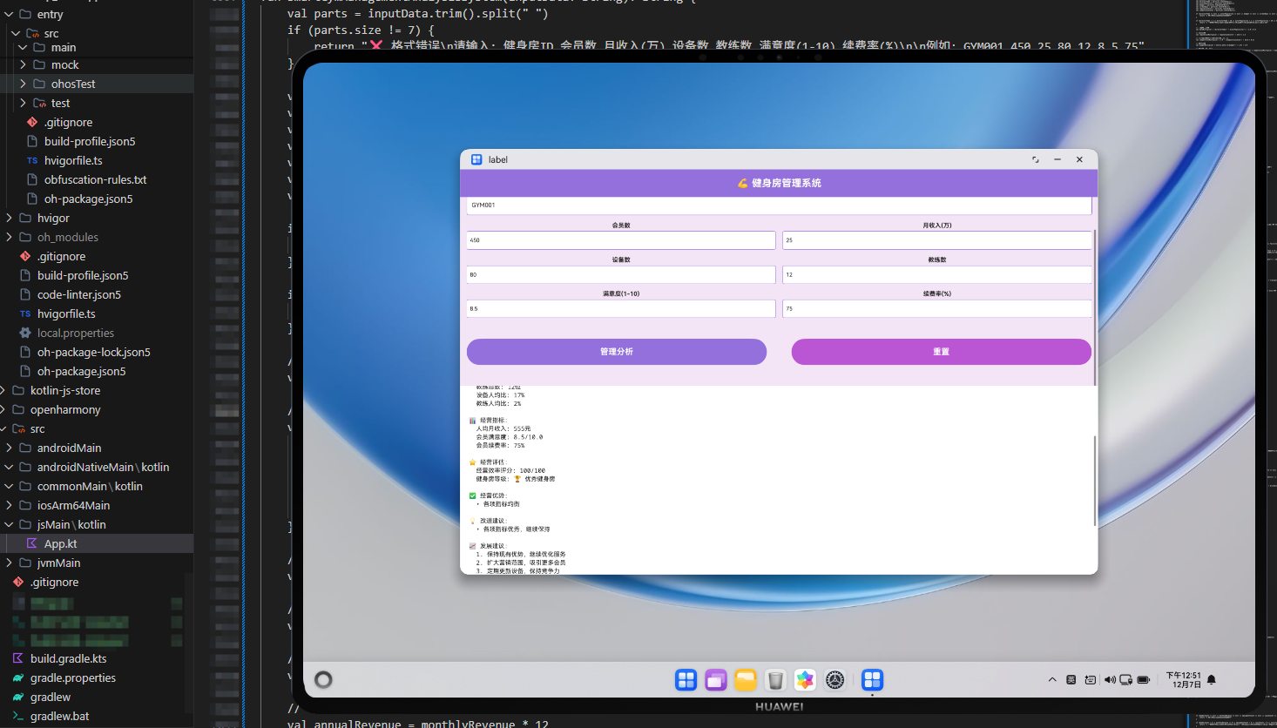Collapse the src folder under entry

[16, 33]
